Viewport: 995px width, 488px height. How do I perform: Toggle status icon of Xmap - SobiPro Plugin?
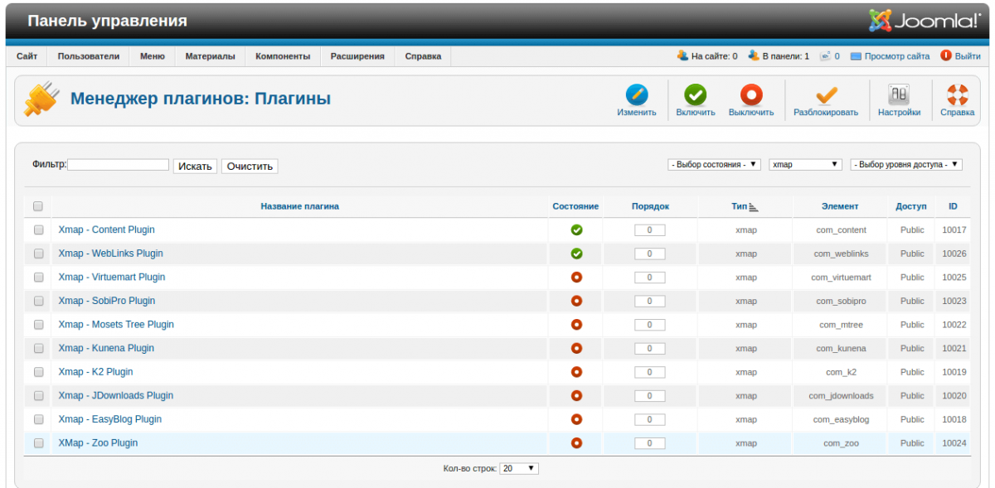pos(576,301)
